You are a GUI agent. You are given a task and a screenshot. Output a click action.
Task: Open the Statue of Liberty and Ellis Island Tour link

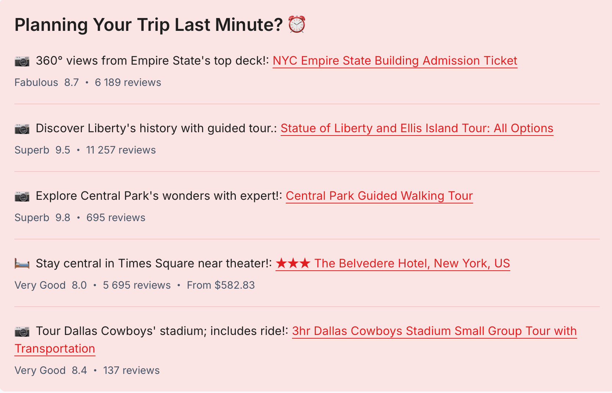(x=417, y=128)
